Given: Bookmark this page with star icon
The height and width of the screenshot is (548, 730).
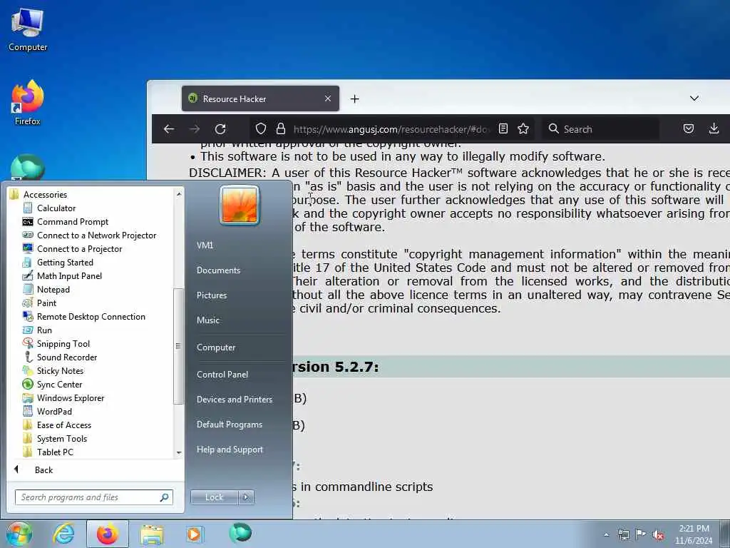Looking at the screenshot, I should click(523, 128).
